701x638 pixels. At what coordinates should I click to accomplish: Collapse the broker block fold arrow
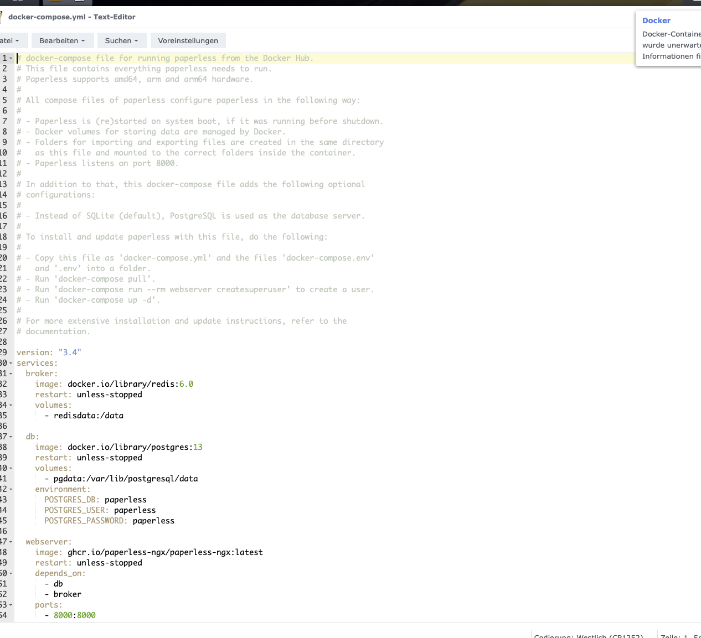click(11, 374)
